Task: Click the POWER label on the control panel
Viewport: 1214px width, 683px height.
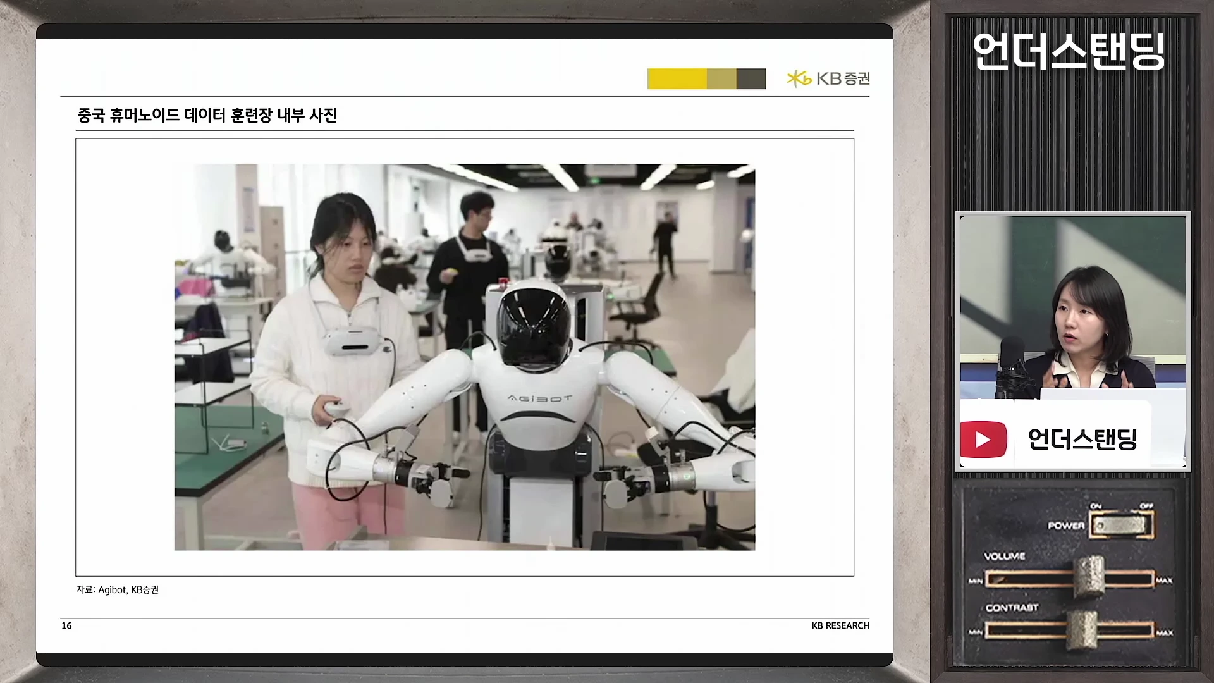Action: [1066, 526]
